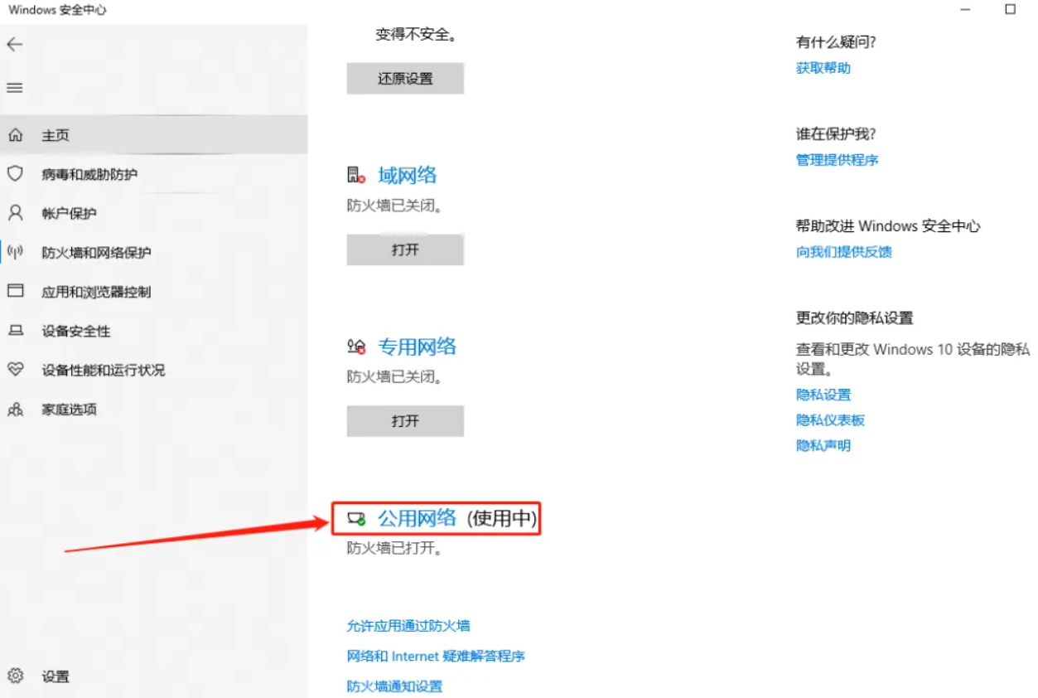Open 设置 at sidebar bottom
The width and height of the screenshot is (1038, 698).
[x=154, y=676]
